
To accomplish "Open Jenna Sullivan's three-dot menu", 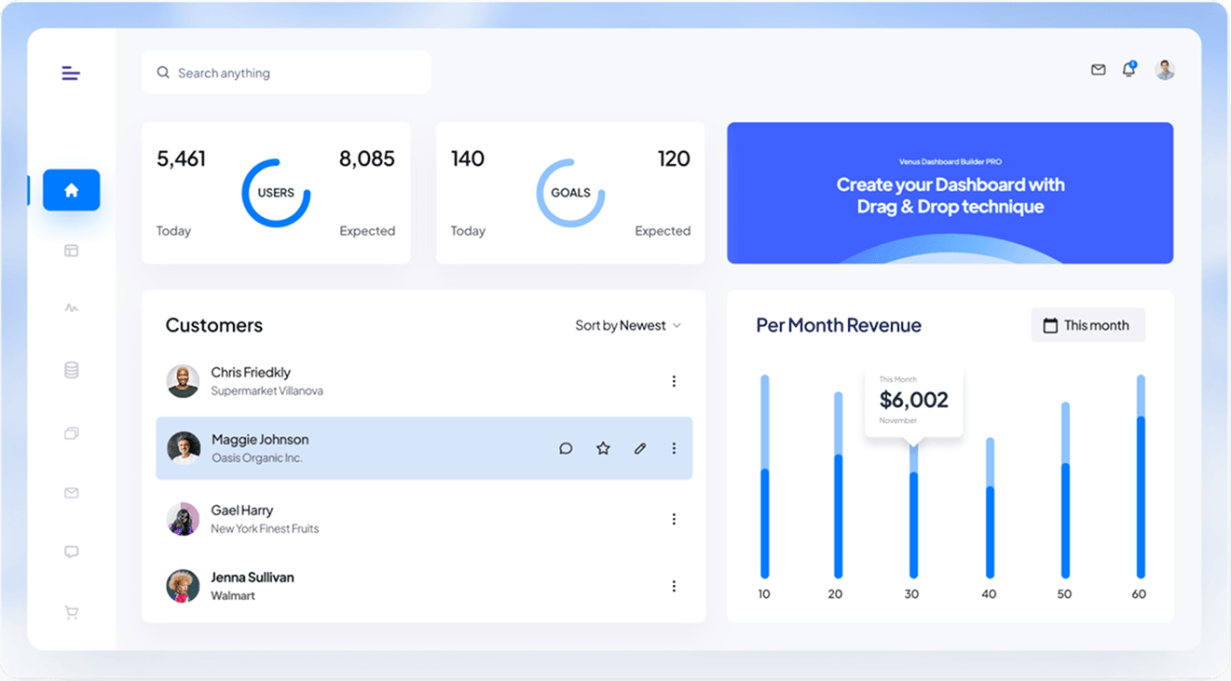I will click(x=674, y=586).
